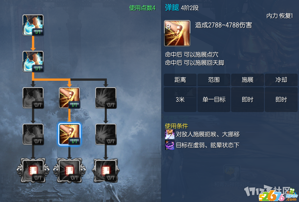
Task: Select the locked grey skill node in right branch, third row
Action: [x=106, y=98]
